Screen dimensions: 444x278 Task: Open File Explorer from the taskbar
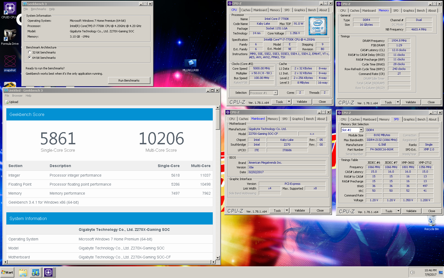click(x=23, y=272)
